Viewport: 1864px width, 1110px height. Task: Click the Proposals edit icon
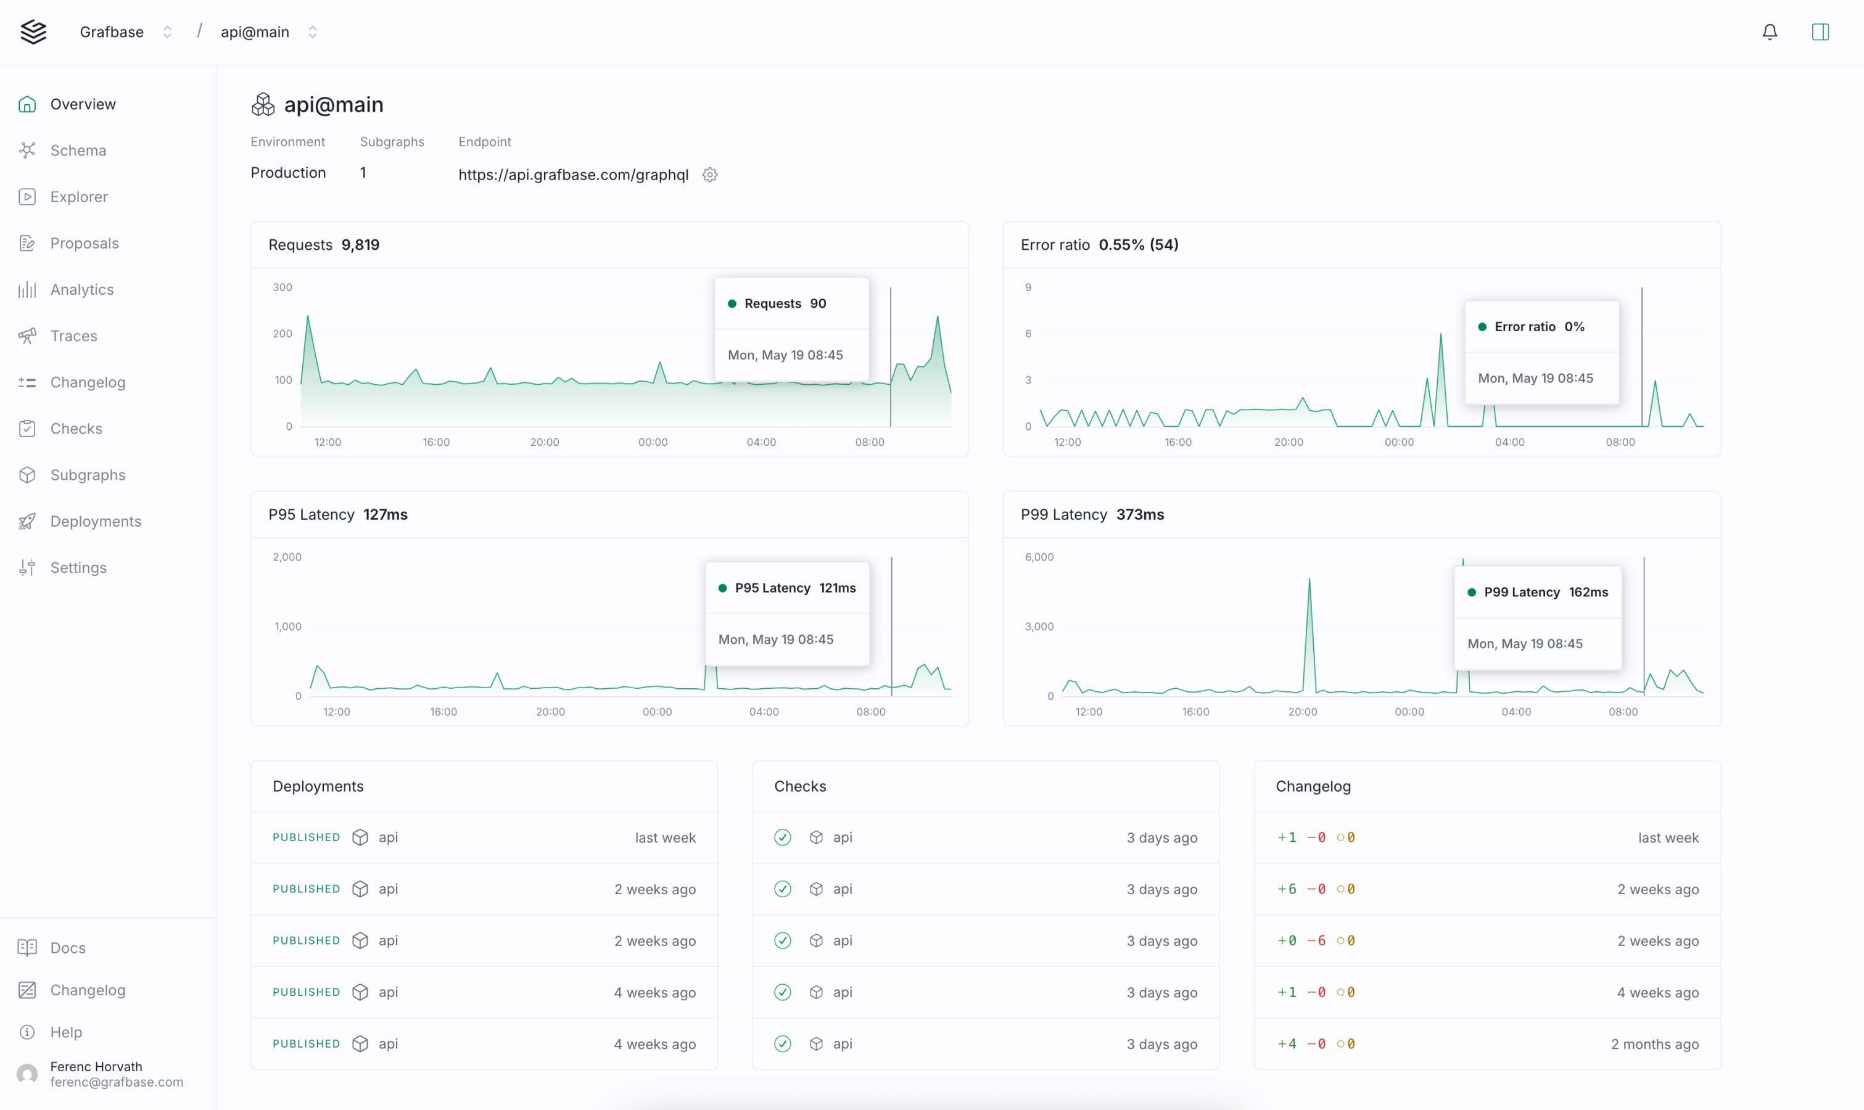(28, 243)
